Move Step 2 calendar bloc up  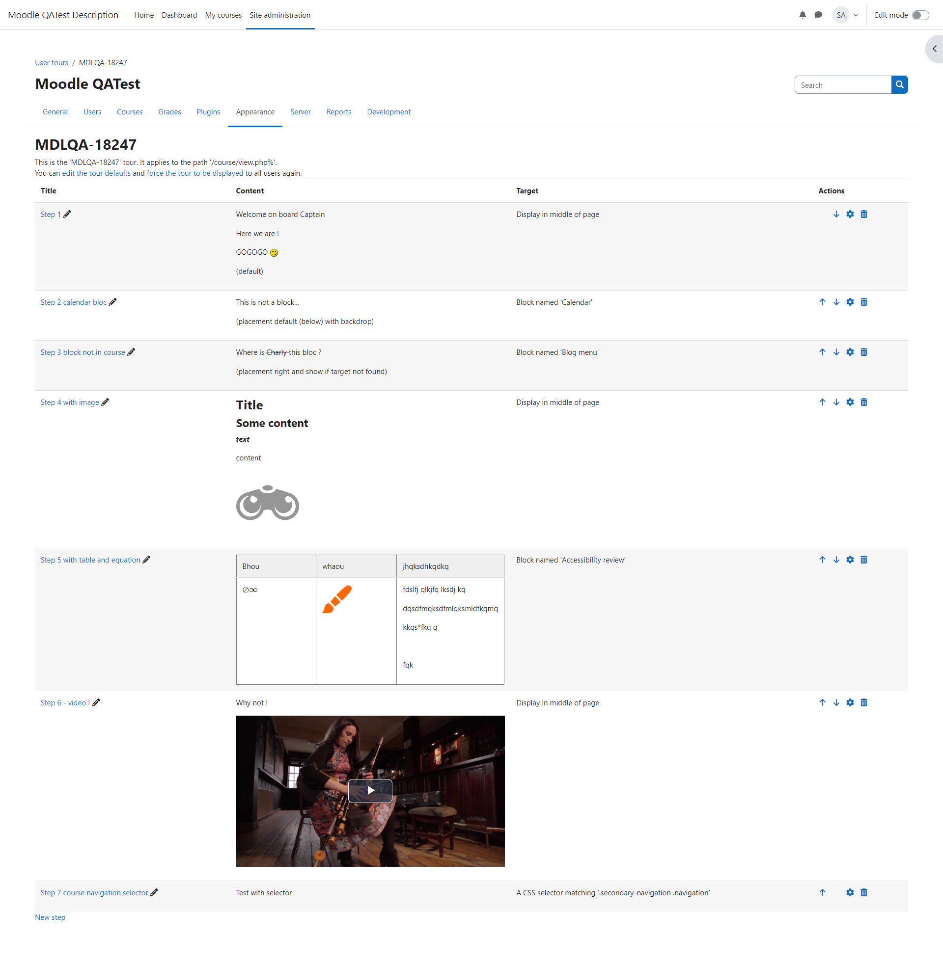822,302
